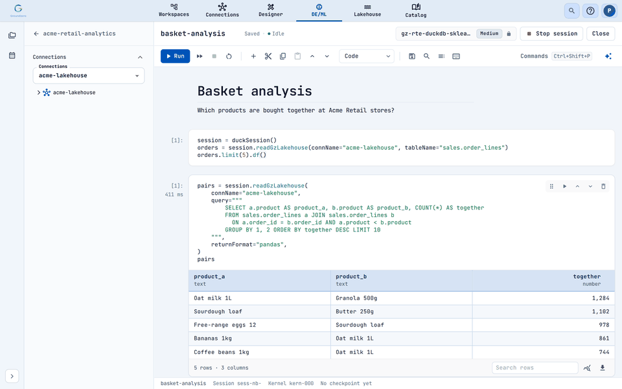Move cell down using toolbar down chevron

coord(327,56)
